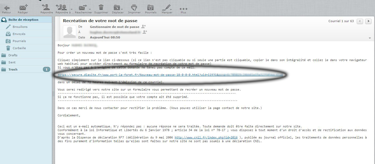The image size is (375, 164).
Task: Go to next message arrow button
Action: click(x=368, y=21)
